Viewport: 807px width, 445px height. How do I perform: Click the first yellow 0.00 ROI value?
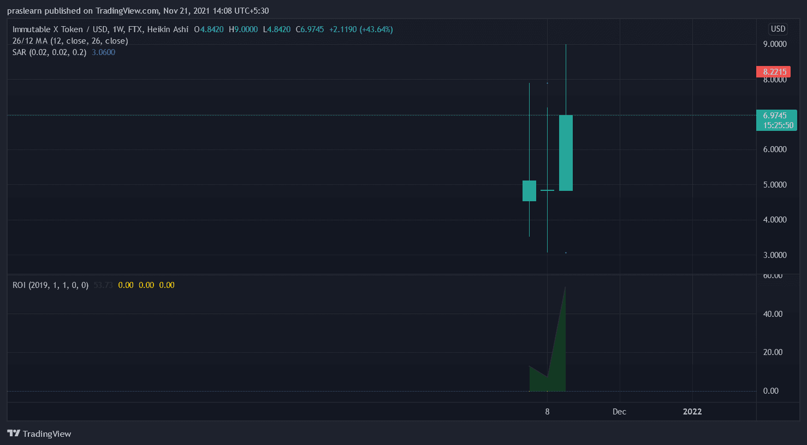point(126,285)
